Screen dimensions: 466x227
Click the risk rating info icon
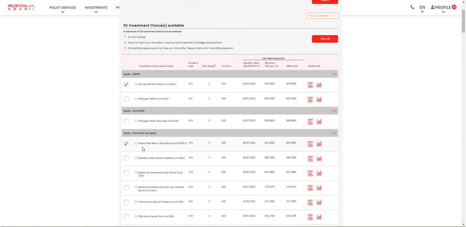[214, 66]
